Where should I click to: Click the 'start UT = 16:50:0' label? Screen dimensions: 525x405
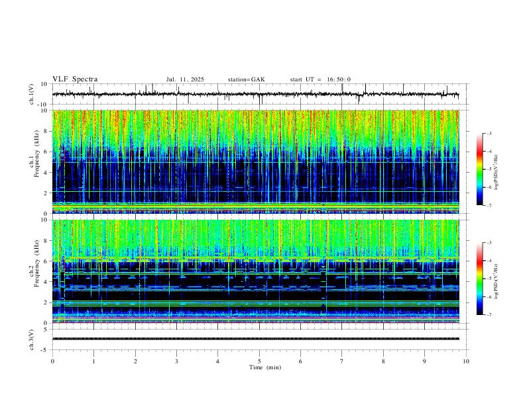point(320,79)
